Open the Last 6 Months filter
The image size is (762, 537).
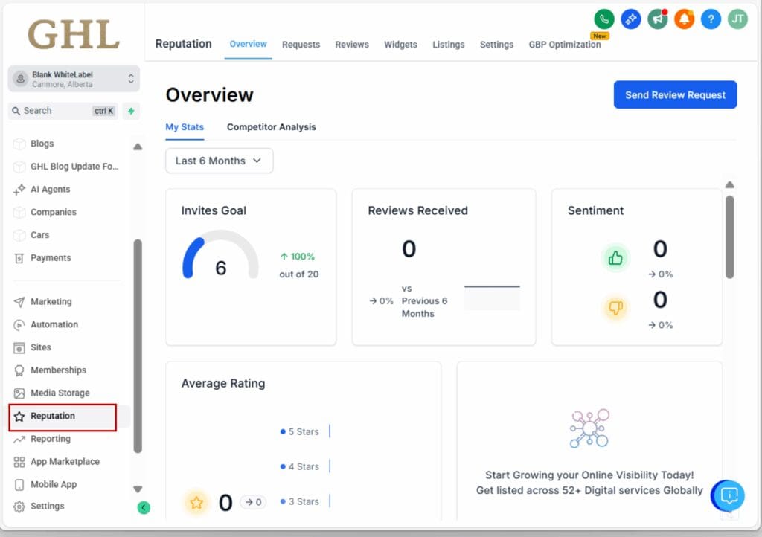(x=219, y=161)
